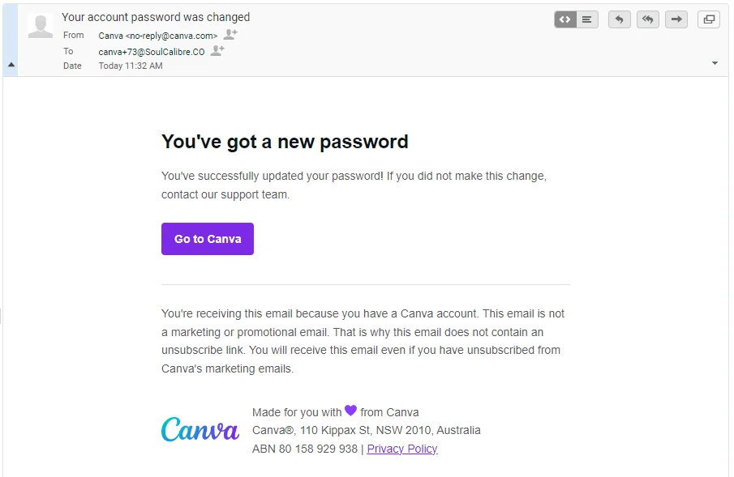This screenshot has width=734, height=477.
Task: Switch to plain text message view
Action: (x=587, y=19)
